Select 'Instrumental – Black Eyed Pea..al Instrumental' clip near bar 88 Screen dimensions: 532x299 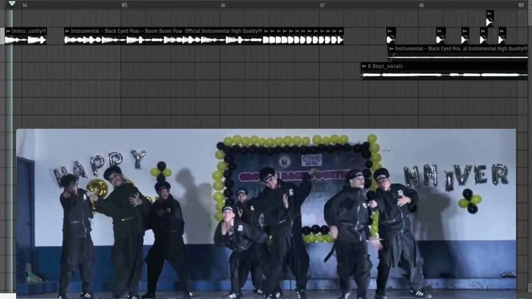pos(458,53)
